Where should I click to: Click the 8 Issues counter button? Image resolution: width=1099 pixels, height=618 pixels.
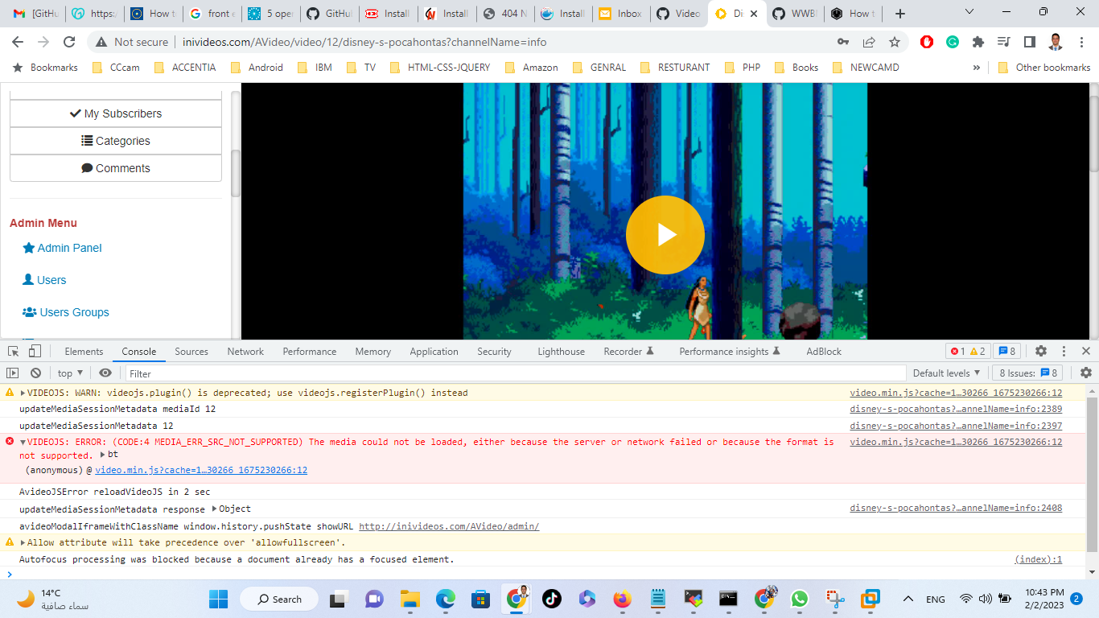click(x=1027, y=373)
